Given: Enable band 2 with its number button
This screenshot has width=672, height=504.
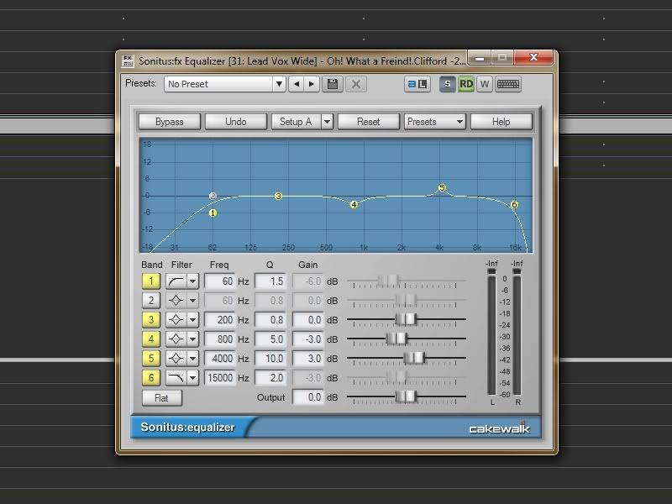Looking at the screenshot, I should tap(151, 300).
